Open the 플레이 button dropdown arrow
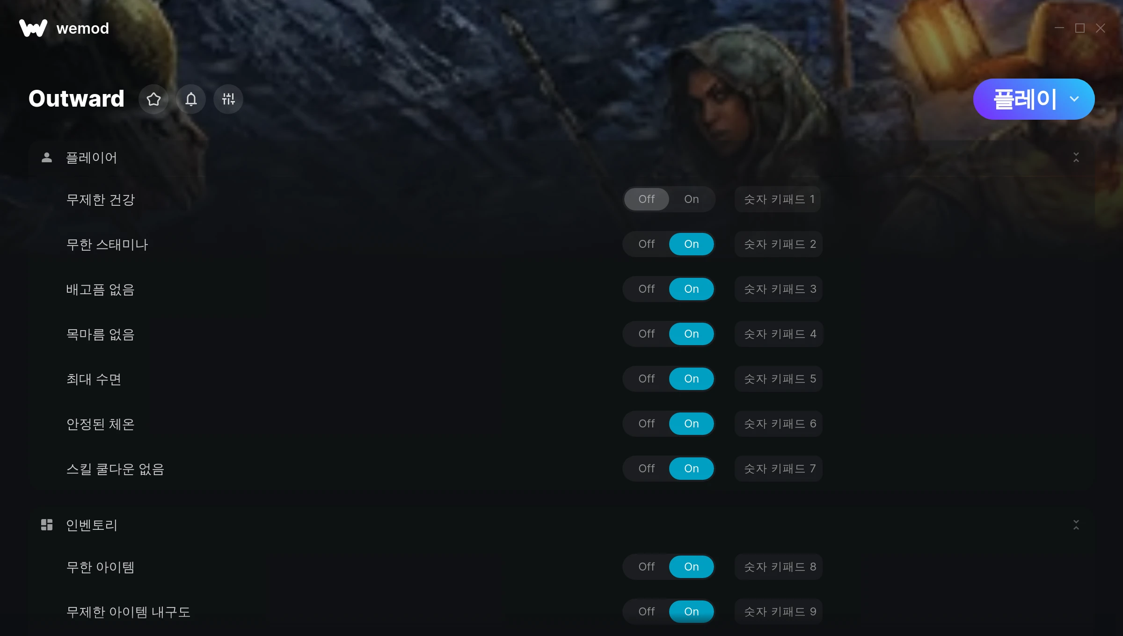Screen dimensions: 1123x636 (x=1074, y=99)
